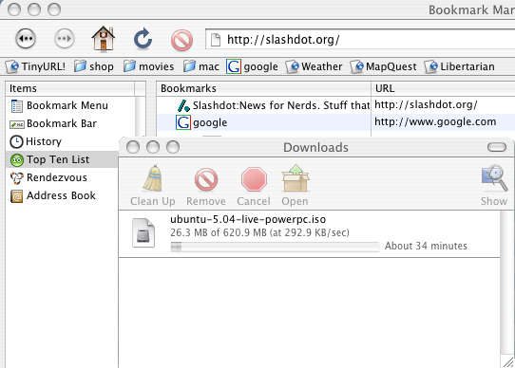Toggle Downloads toolbar with the pill button
Screen dimensions: 515x368
[x=497, y=147]
